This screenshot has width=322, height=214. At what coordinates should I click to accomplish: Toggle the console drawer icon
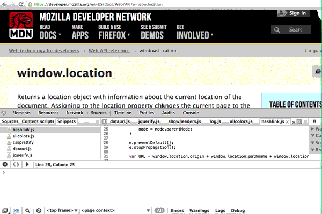point(16,210)
